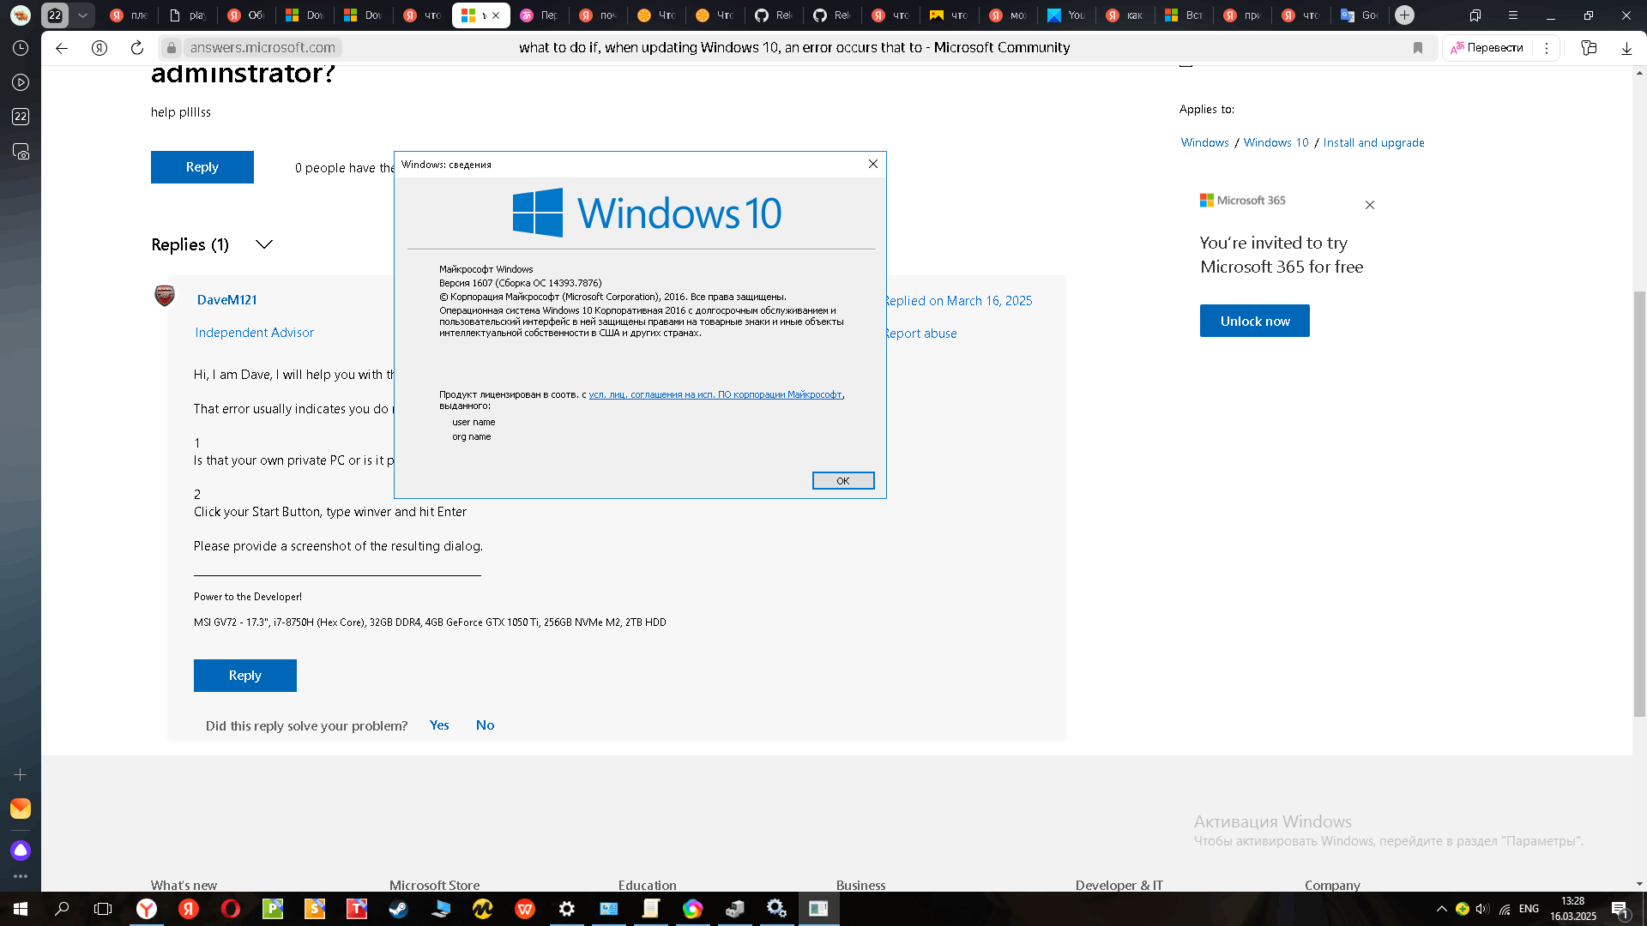
Task: Click the browser back arrow
Action: [62, 48]
